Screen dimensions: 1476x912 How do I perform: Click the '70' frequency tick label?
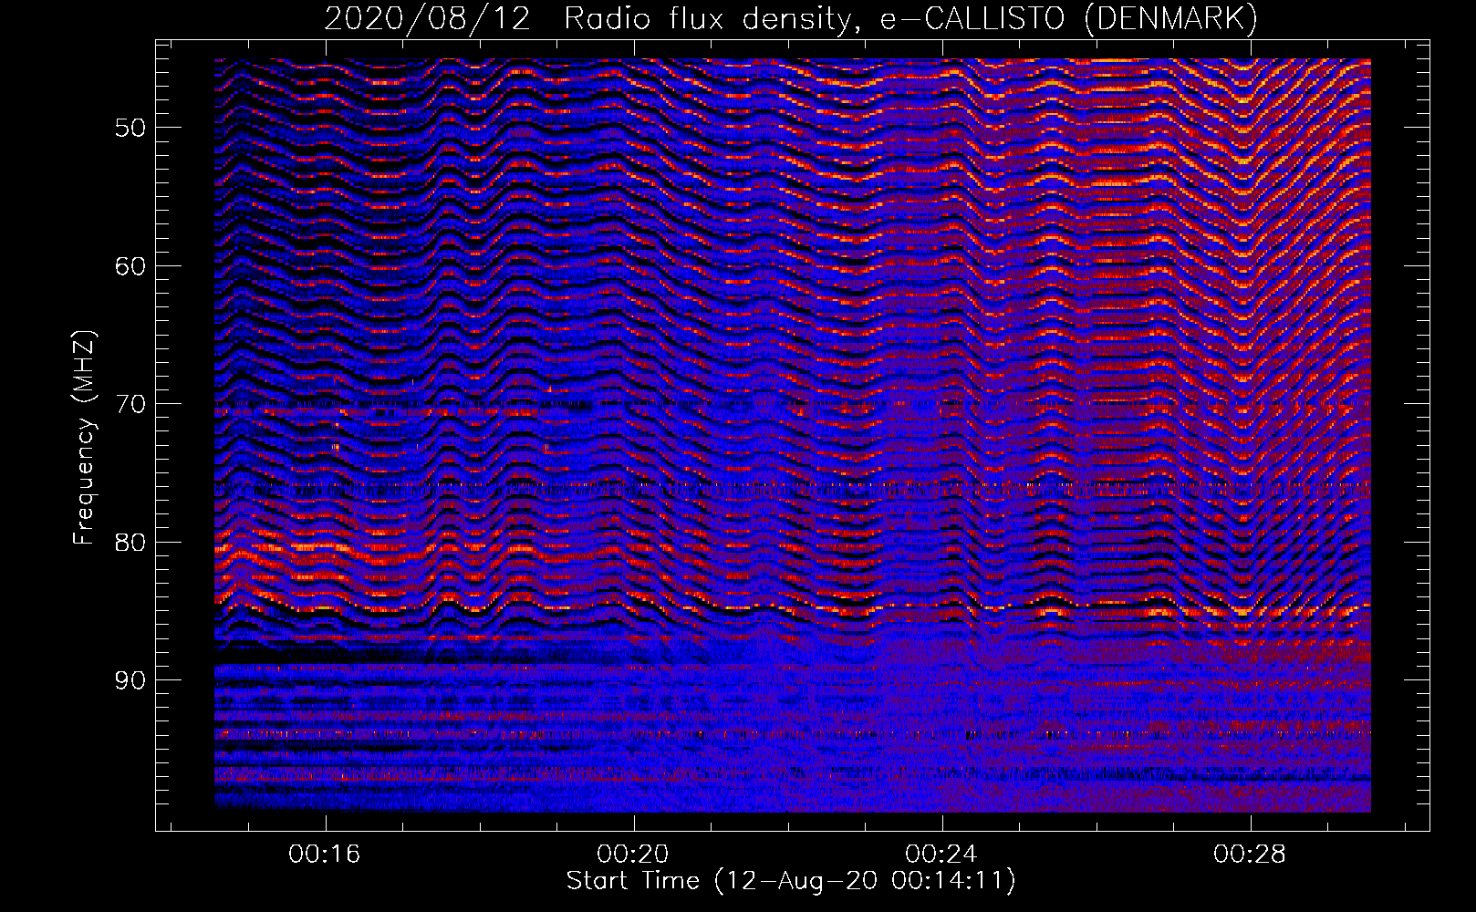click(x=130, y=404)
